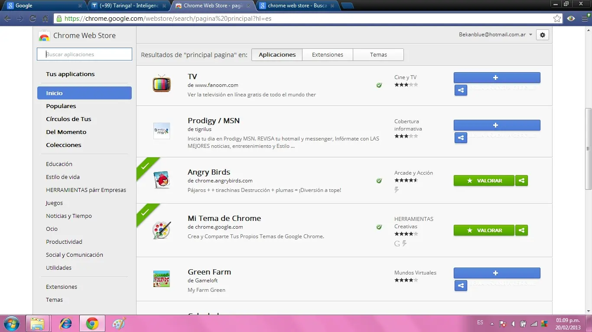Viewport: 592px width, 332px height.
Task: Click the Green Farm app icon
Action: click(x=162, y=279)
